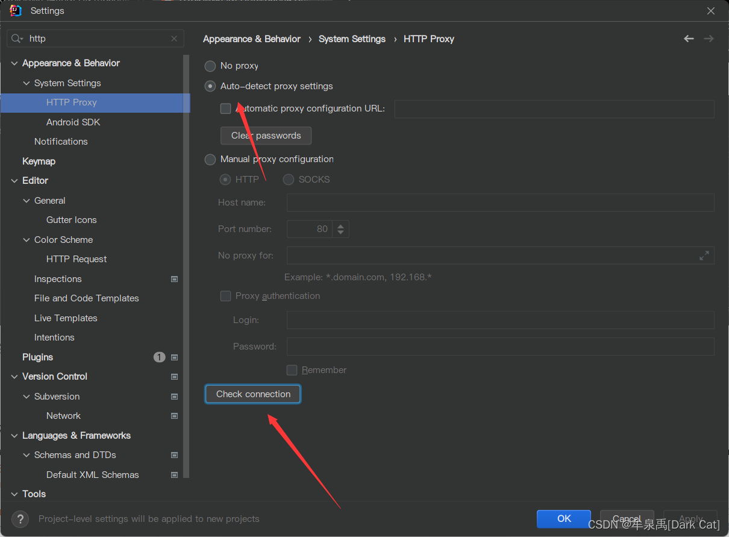Expand the Tools settings section

coord(14,494)
